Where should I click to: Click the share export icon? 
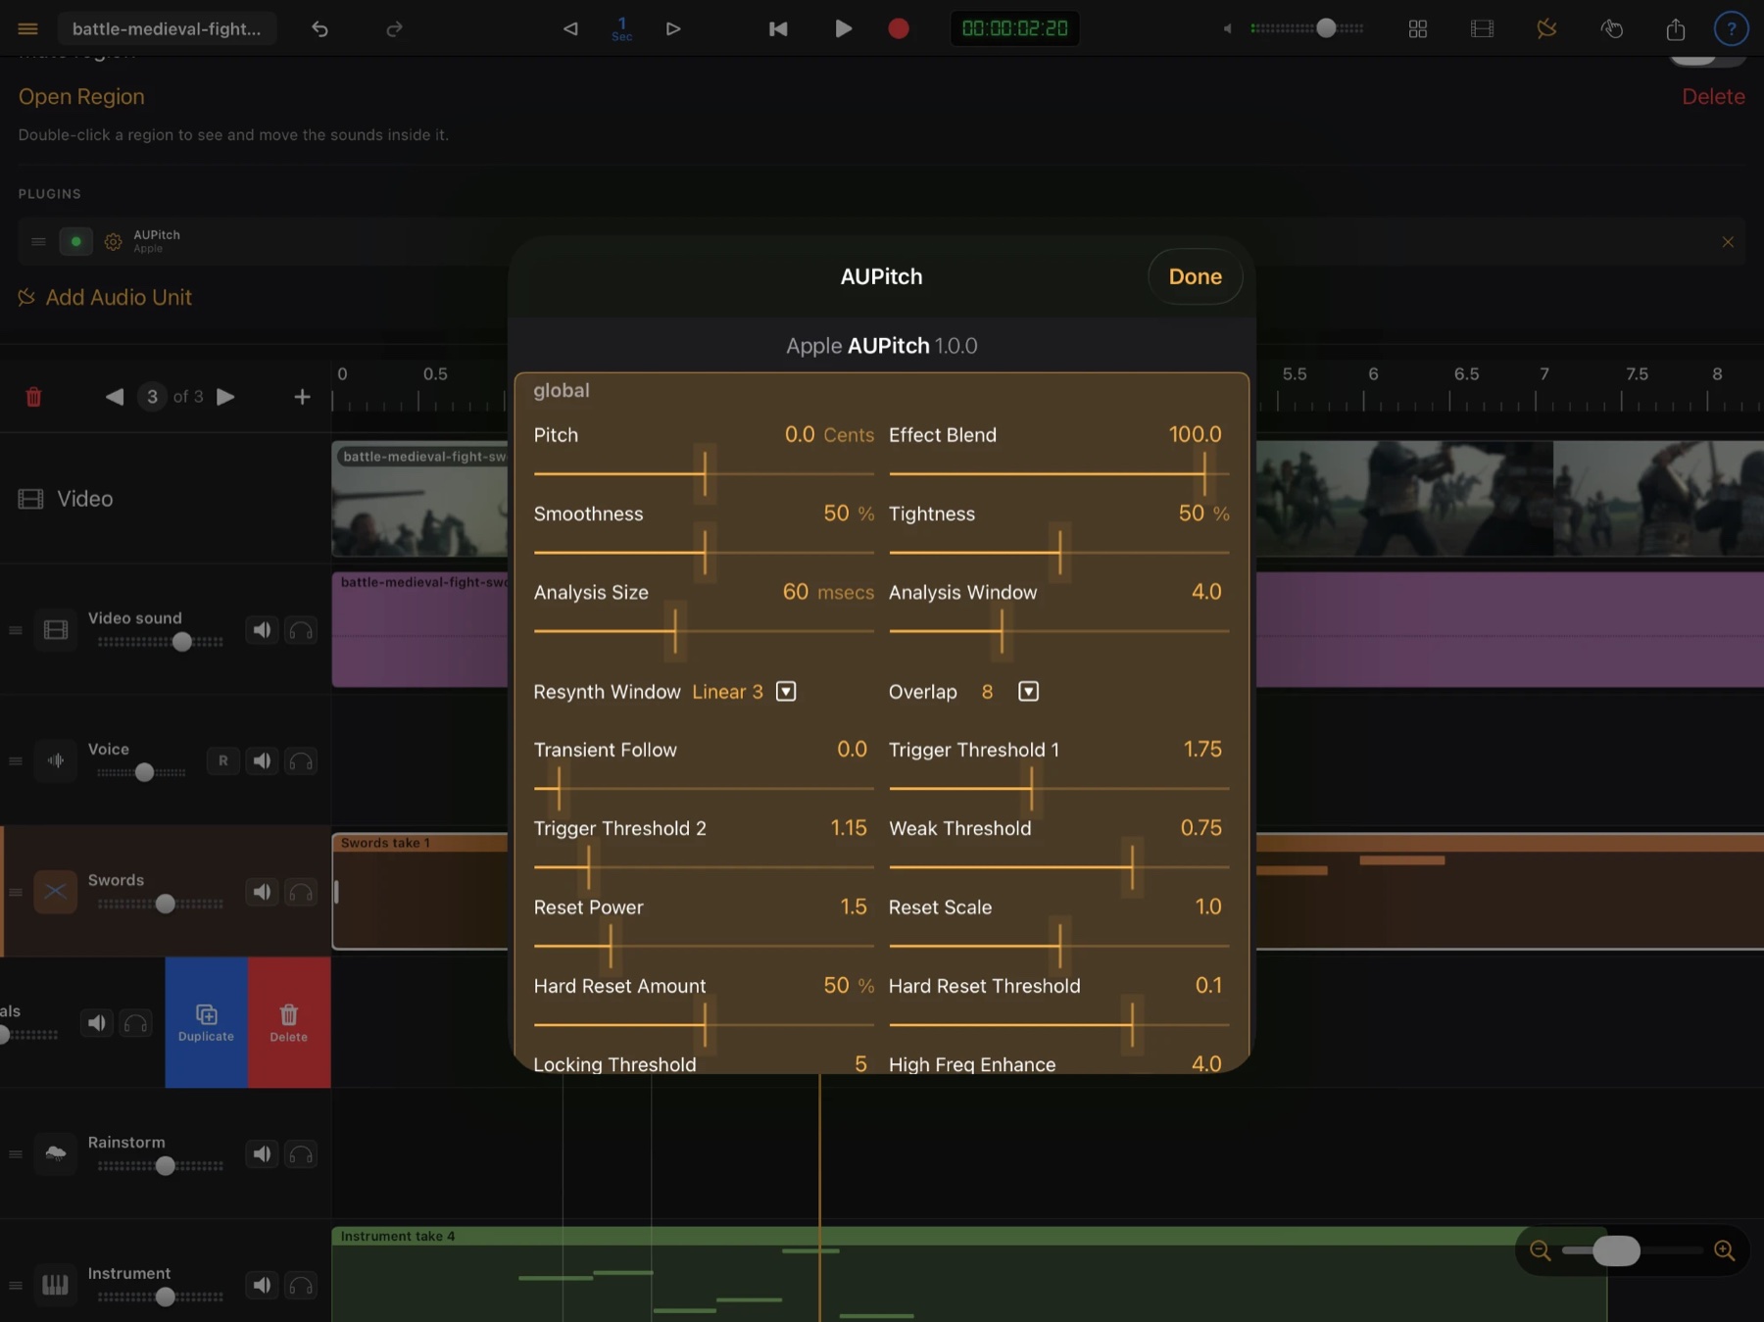click(x=1676, y=28)
